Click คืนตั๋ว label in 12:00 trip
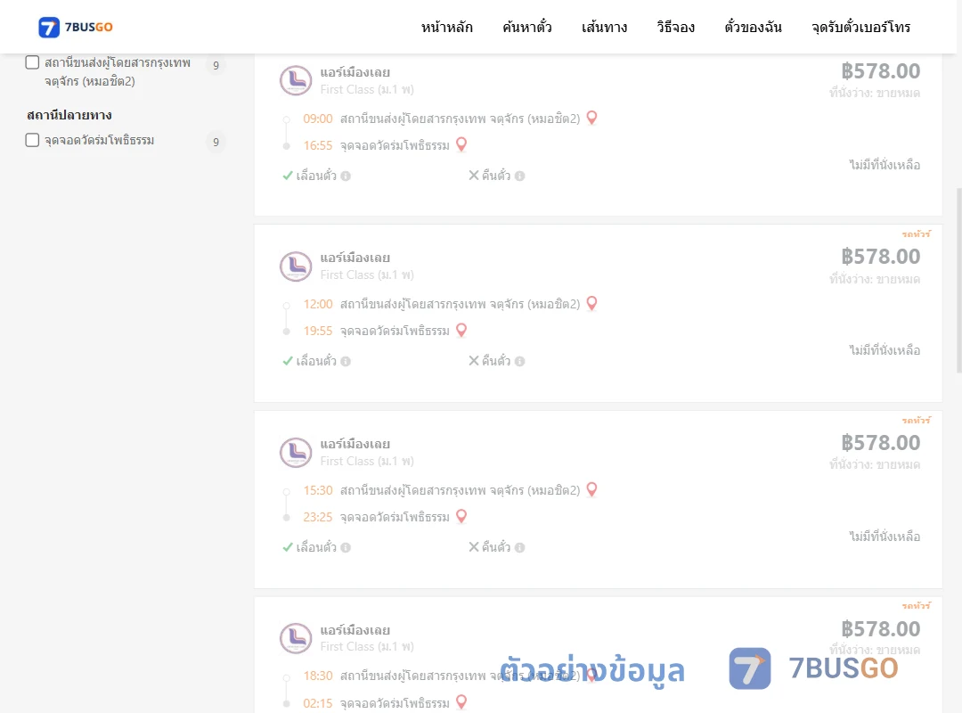The image size is (962, 713). pos(496,361)
